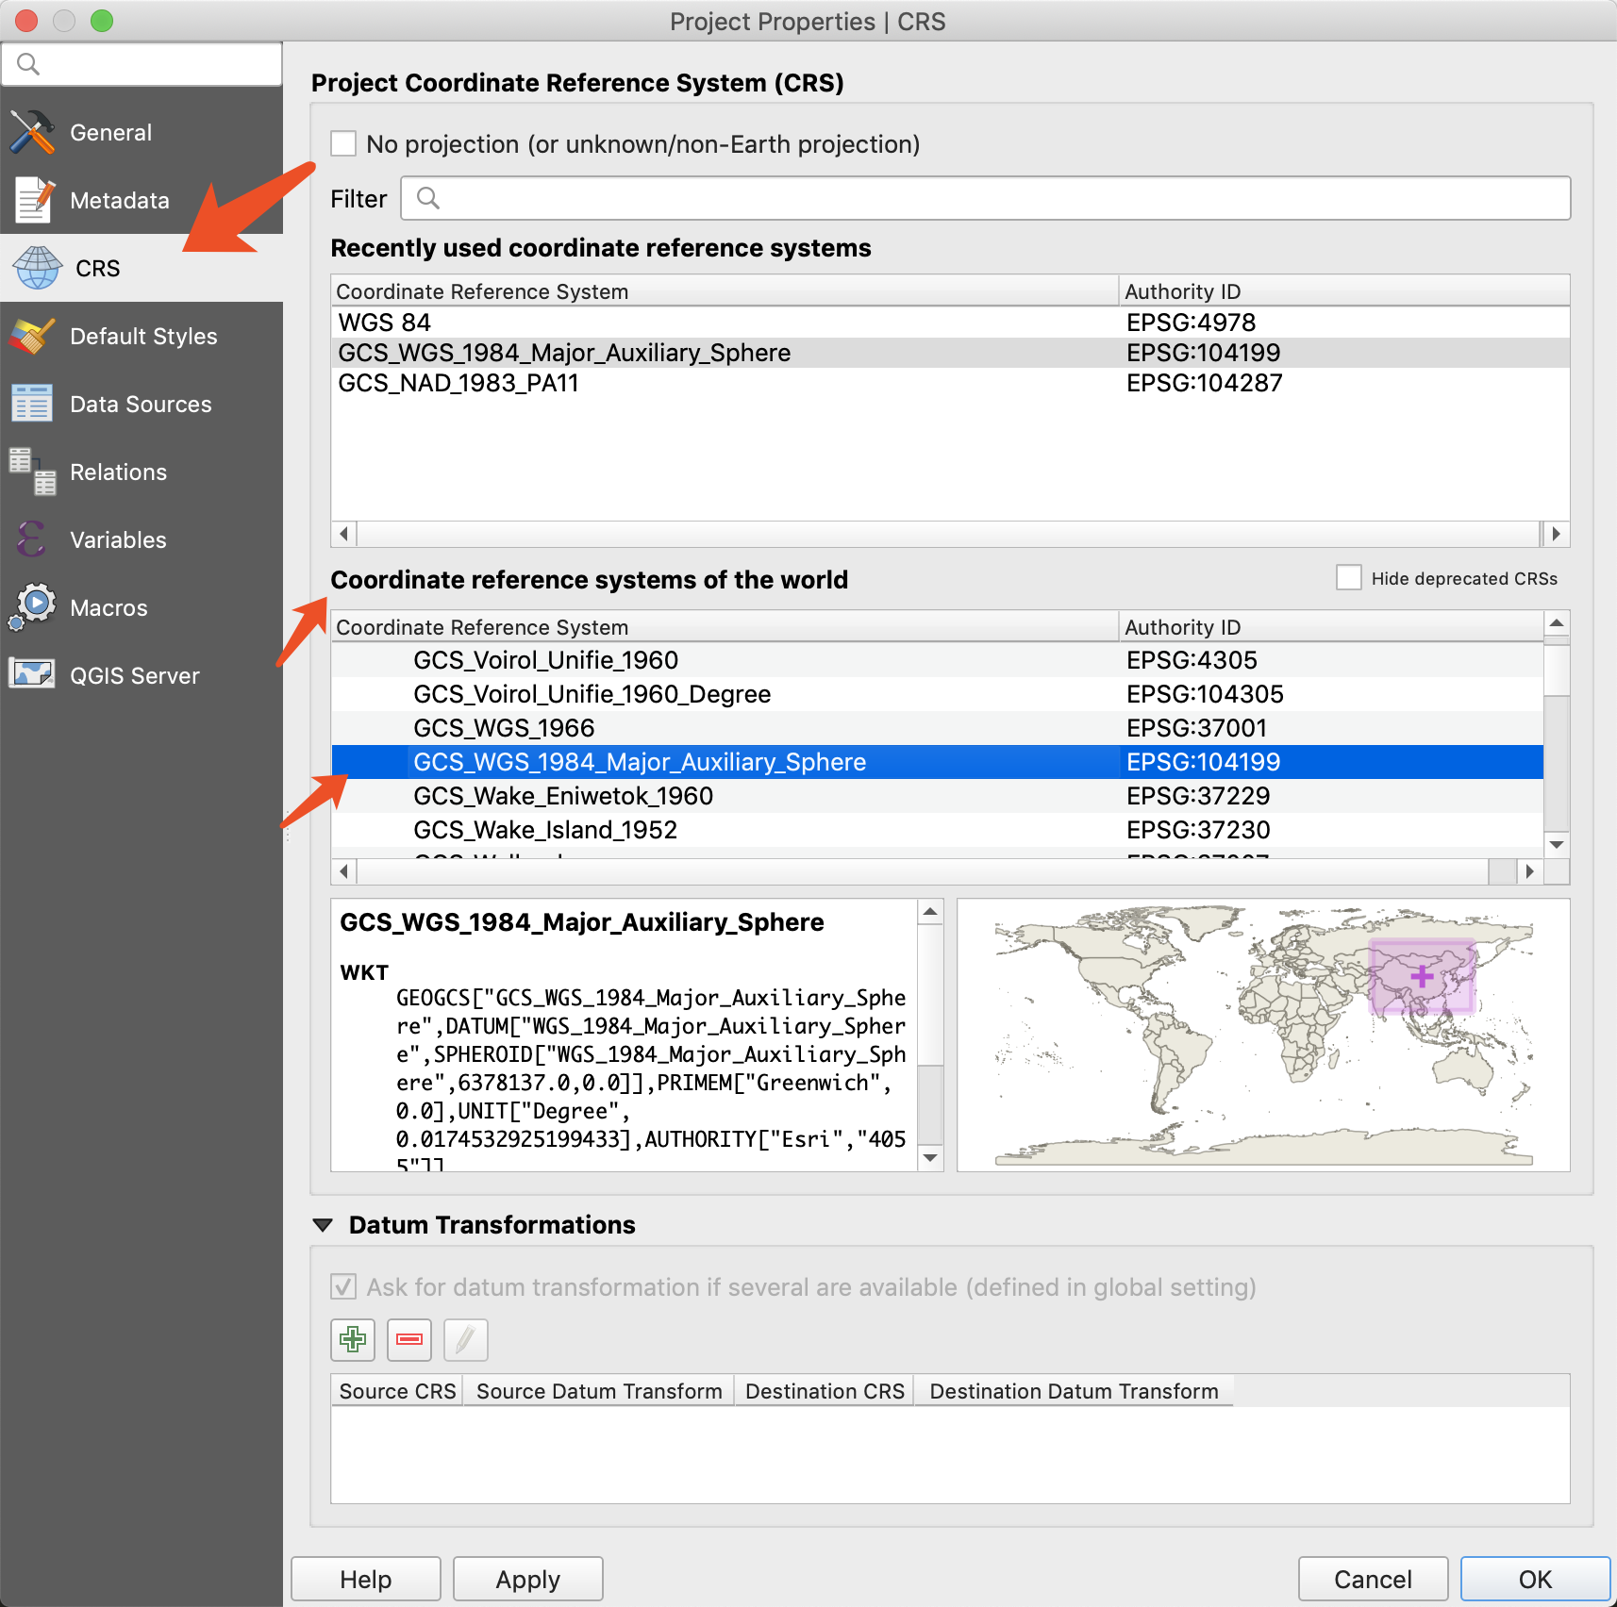Viewport: 1617px width, 1607px height.
Task: Click the sidebar search magnifier icon
Action: pos(28,64)
